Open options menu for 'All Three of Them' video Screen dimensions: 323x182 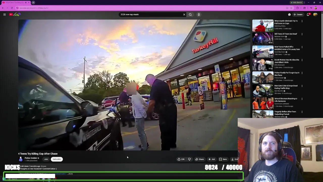[x=302, y=34]
